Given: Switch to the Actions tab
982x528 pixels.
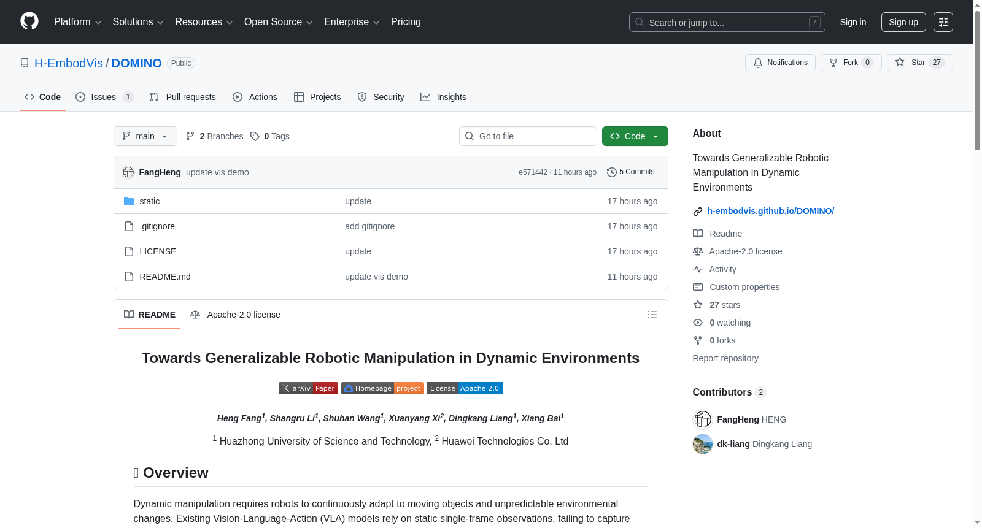Looking at the screenshot, I should point(255,97).
